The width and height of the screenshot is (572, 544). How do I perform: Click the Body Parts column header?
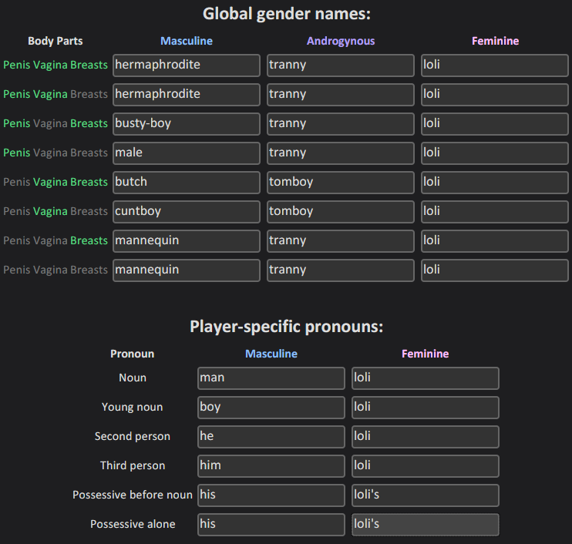pyautogui.click(x=56, y=42)
